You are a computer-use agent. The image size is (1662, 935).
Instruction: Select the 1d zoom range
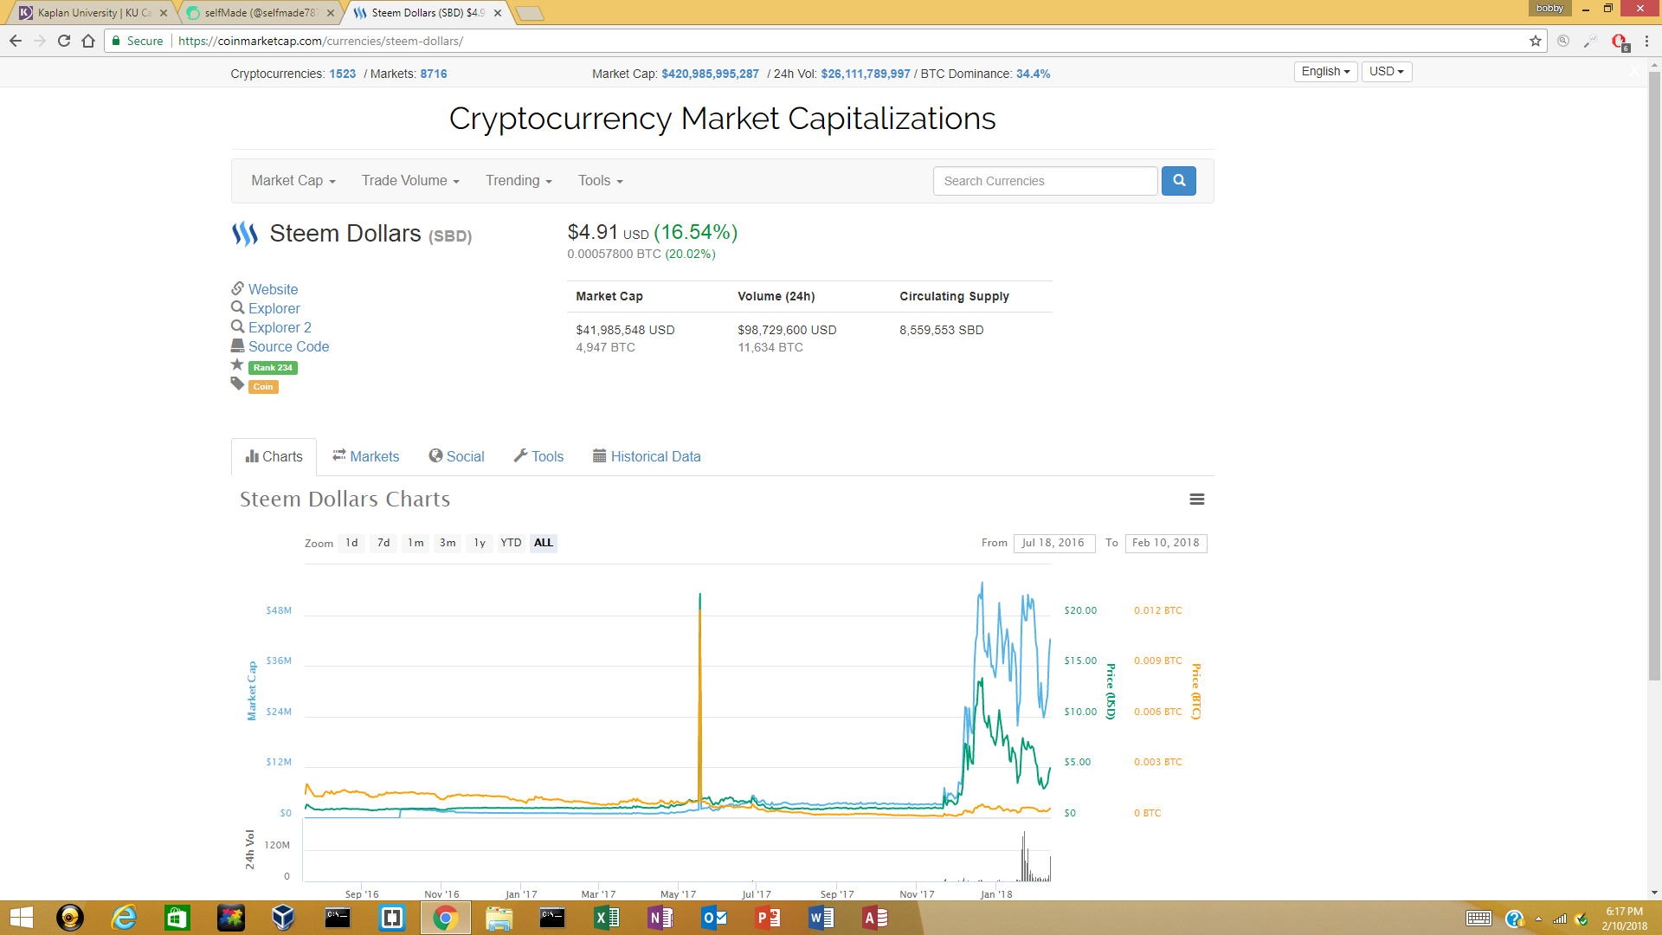coord(351,543)
